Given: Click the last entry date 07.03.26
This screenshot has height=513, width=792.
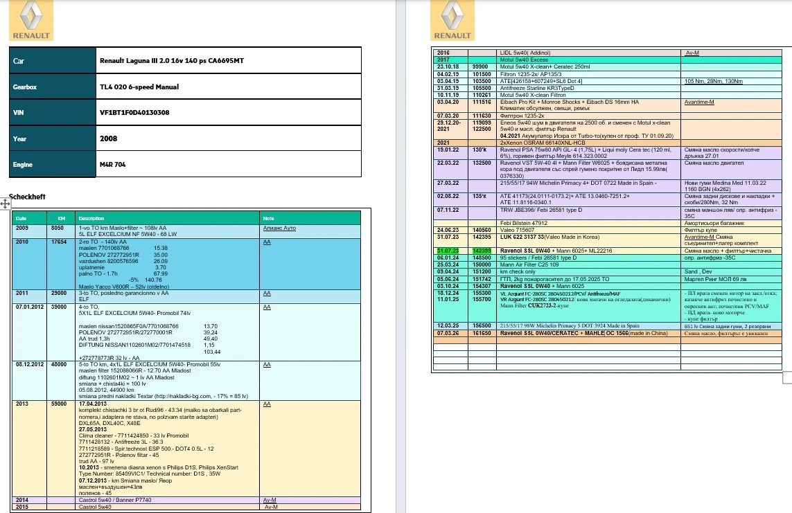Looking at the screenshot, I should [448, 333].
